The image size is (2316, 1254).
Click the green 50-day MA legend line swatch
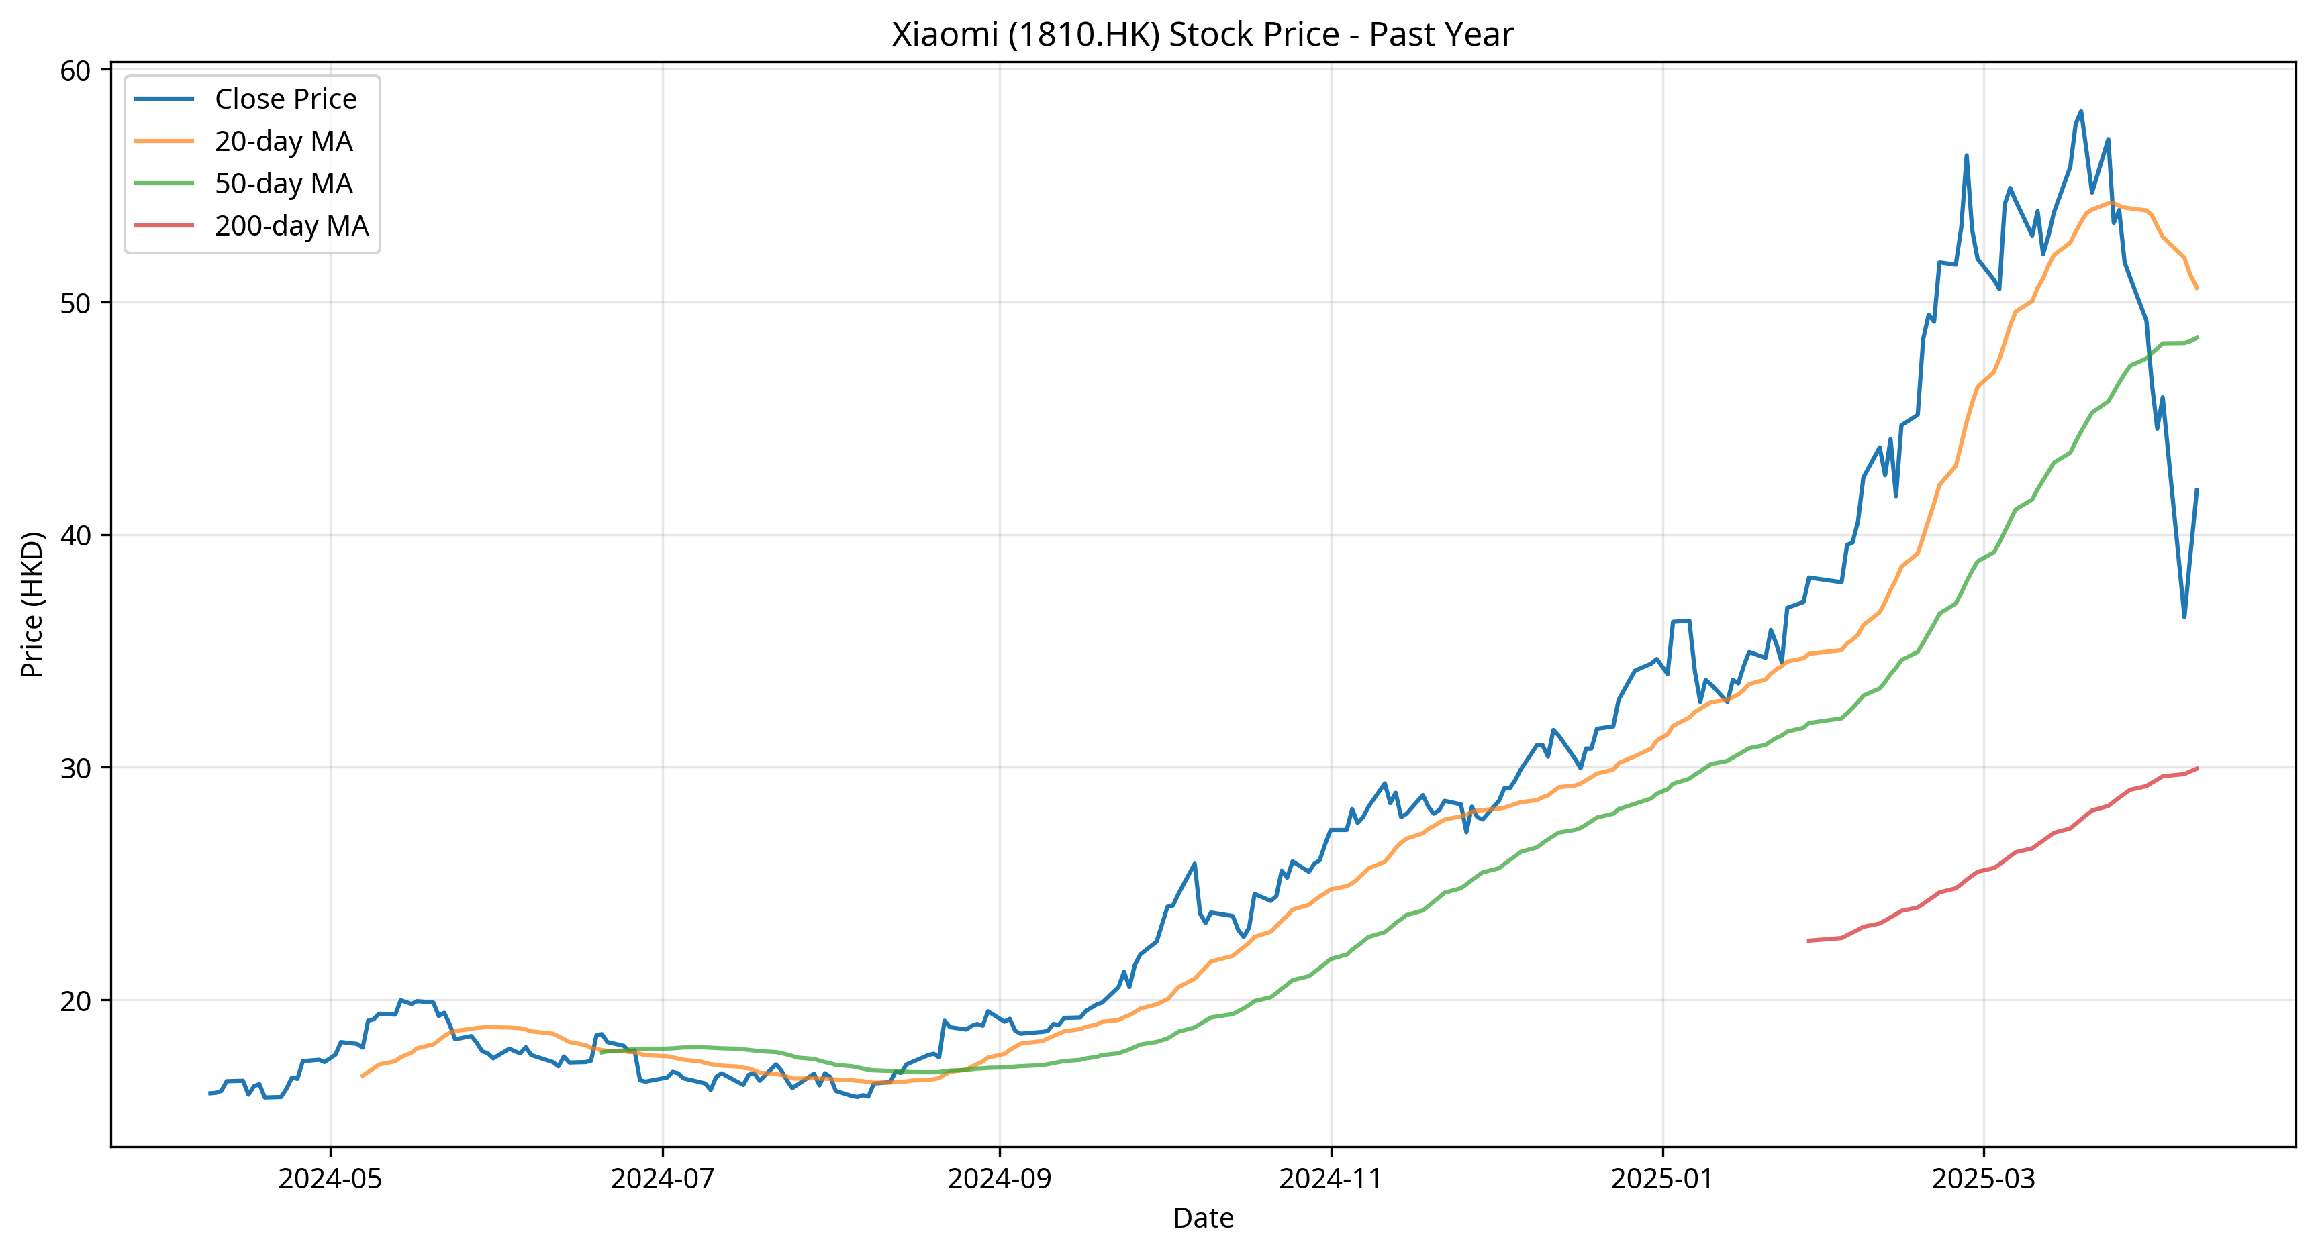click(x=164, y=183)
